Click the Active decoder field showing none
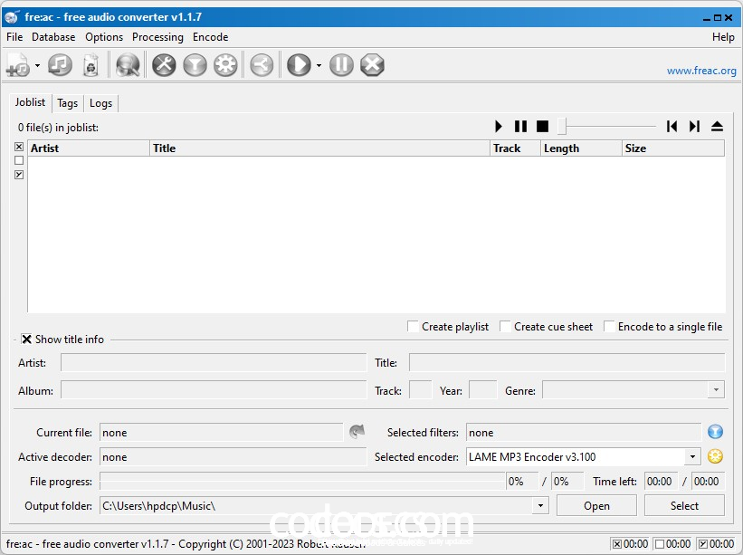This screenshot has width=743, height=555. coord(233,457)
